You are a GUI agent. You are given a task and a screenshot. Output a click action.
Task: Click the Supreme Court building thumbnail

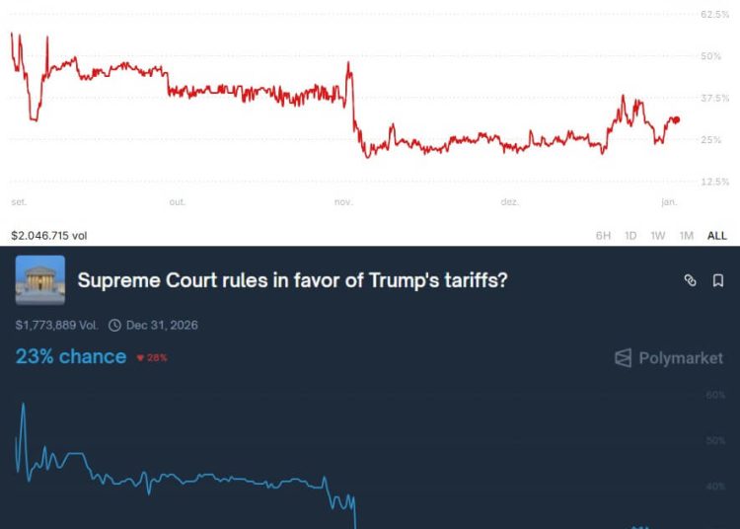[x=40, y=280]
